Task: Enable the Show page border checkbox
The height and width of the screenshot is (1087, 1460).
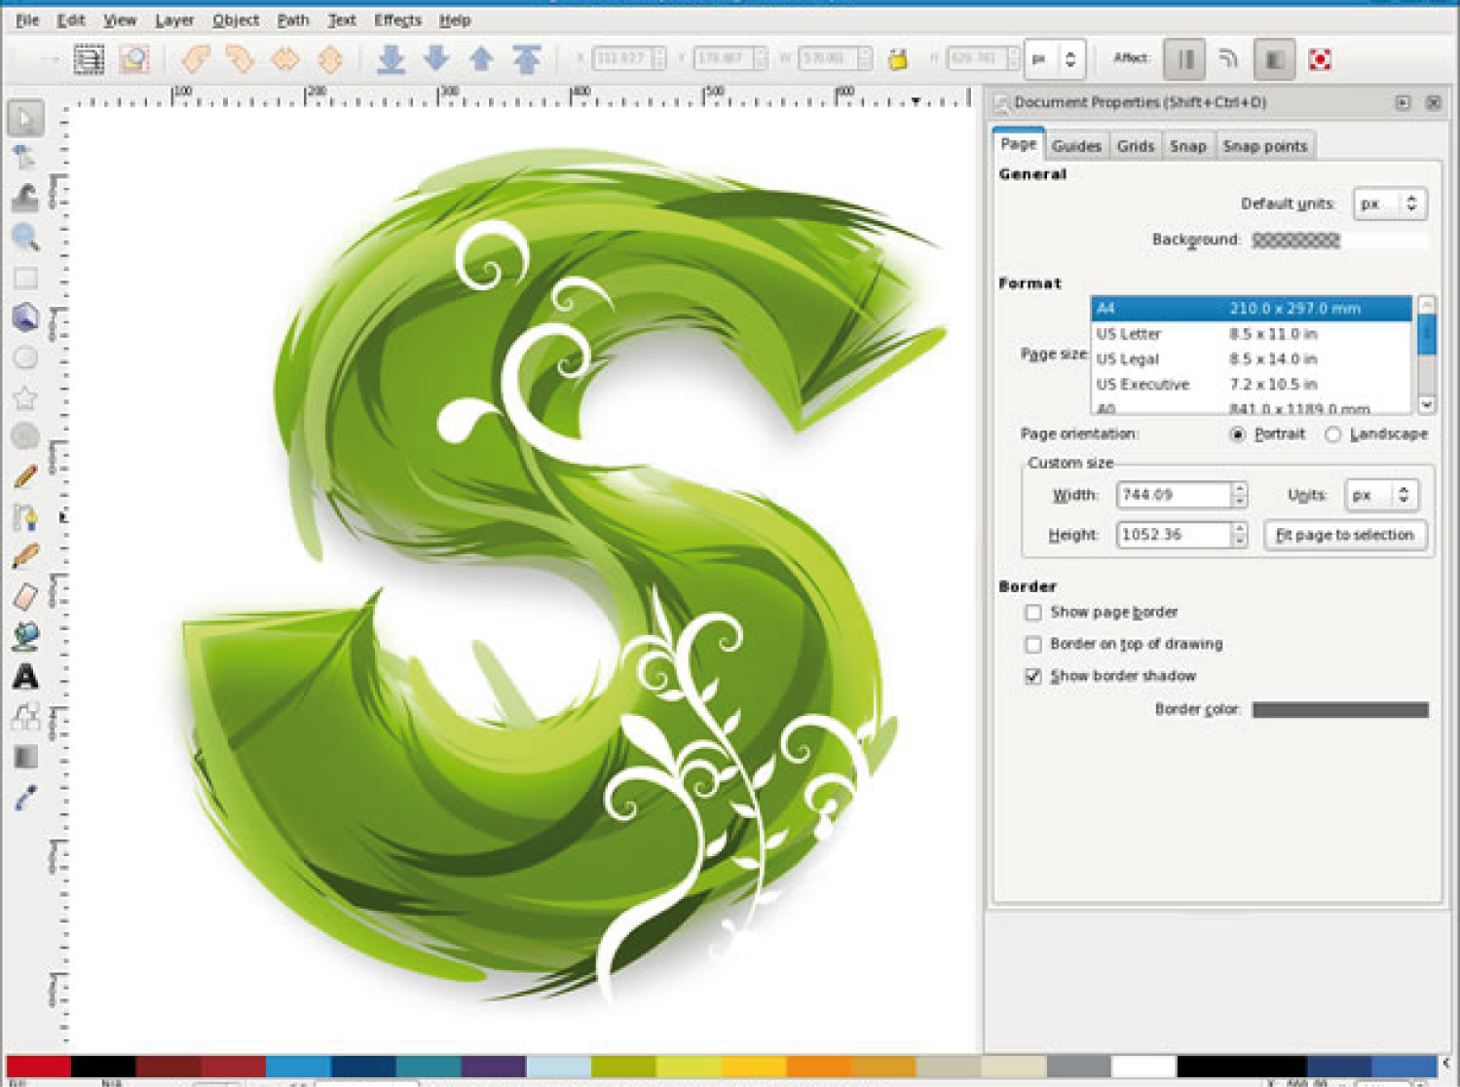Action: coord(1033,613)
